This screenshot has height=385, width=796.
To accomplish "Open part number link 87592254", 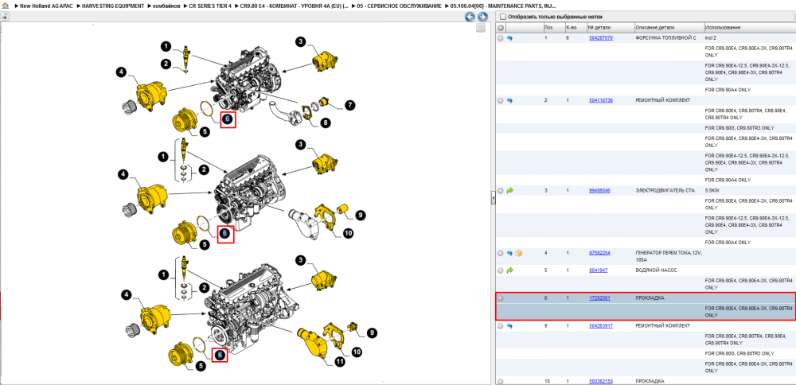I will (x=599, y=253).
